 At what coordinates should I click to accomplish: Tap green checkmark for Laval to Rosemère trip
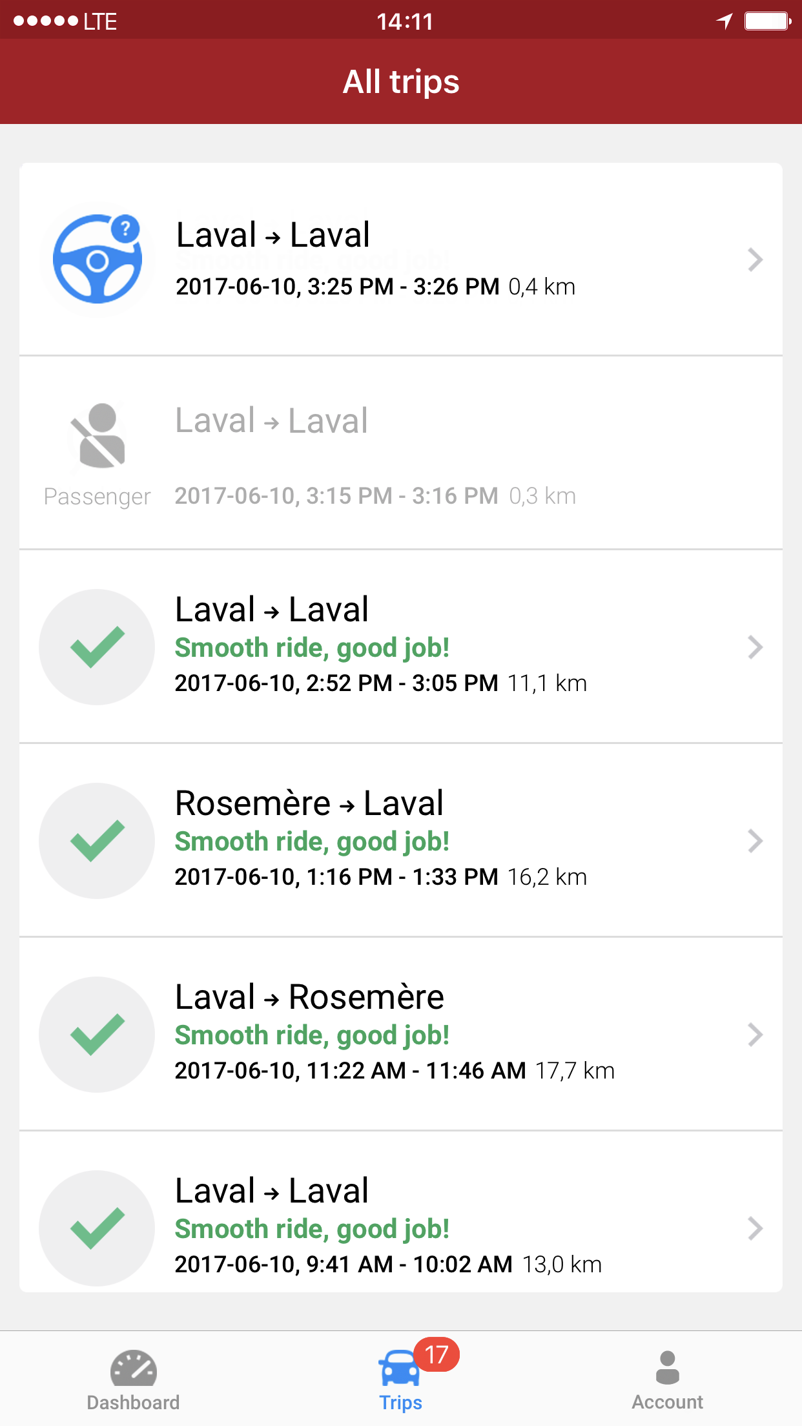click(98, 1034)
